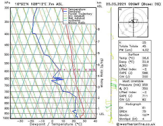The height and width of the screenshot is (126, 163).
Task: Click the Dewpoint legend entry
Action: click(x=74, y=12)
